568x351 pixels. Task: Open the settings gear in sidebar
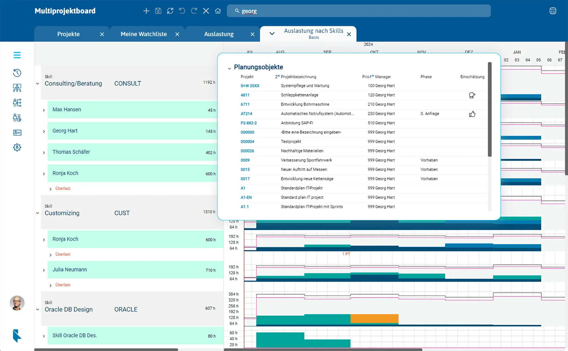[x=17, y=147]
